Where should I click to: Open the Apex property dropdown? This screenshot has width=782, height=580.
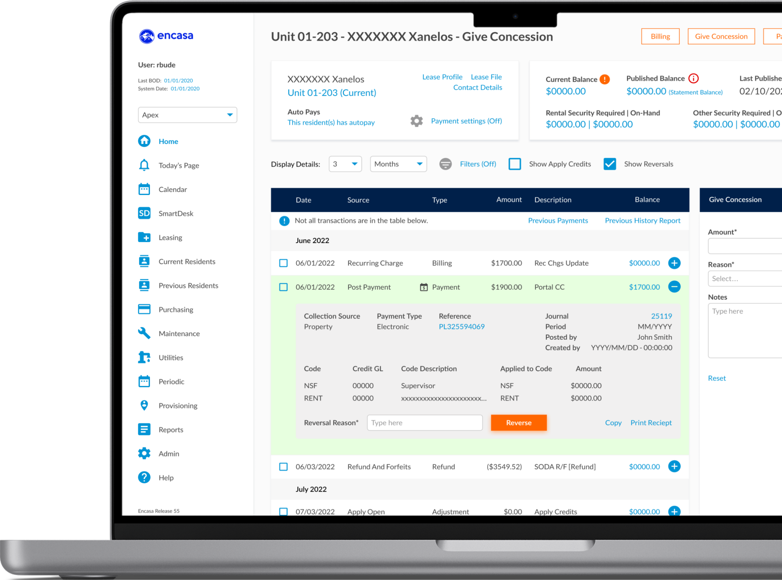187,115
